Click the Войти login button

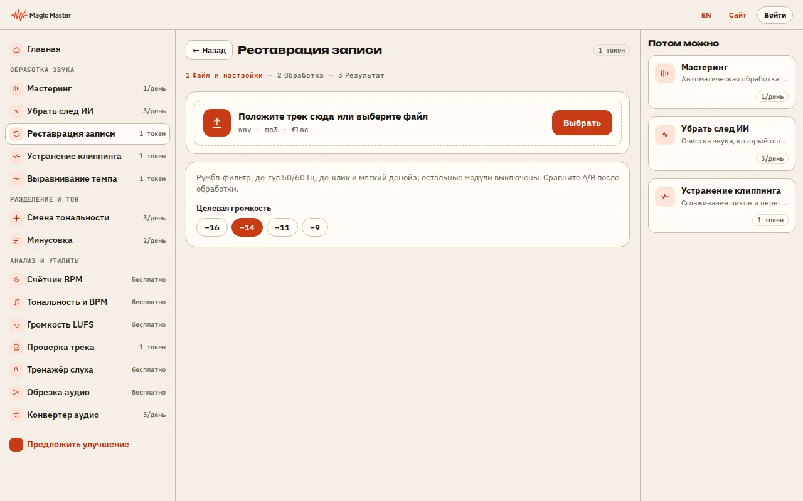[x=775, y=15]
